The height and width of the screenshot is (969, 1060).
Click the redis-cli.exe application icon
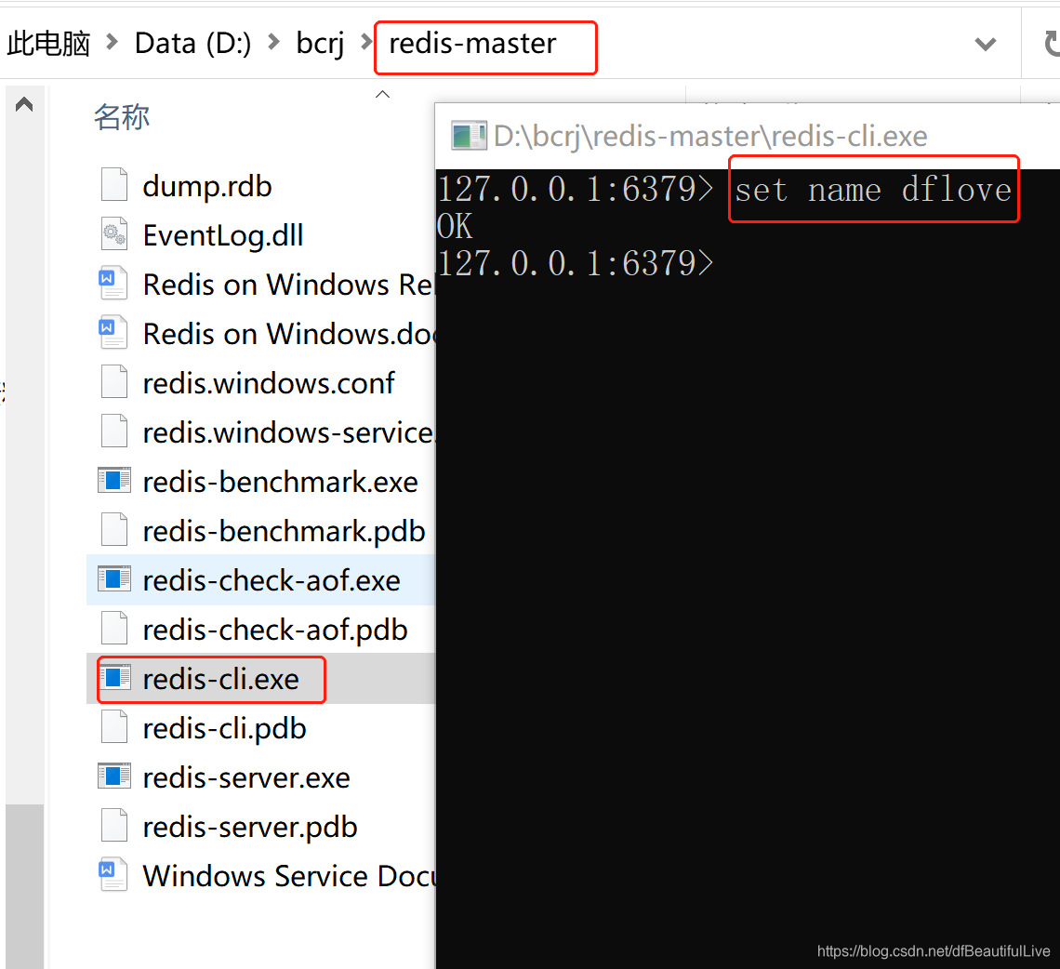pyautogui.click(x=114, y=678)
